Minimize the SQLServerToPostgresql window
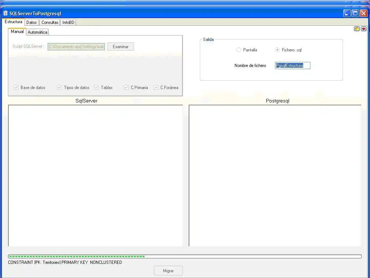This screenshot has width=370, height=278. tap(347, 13)
